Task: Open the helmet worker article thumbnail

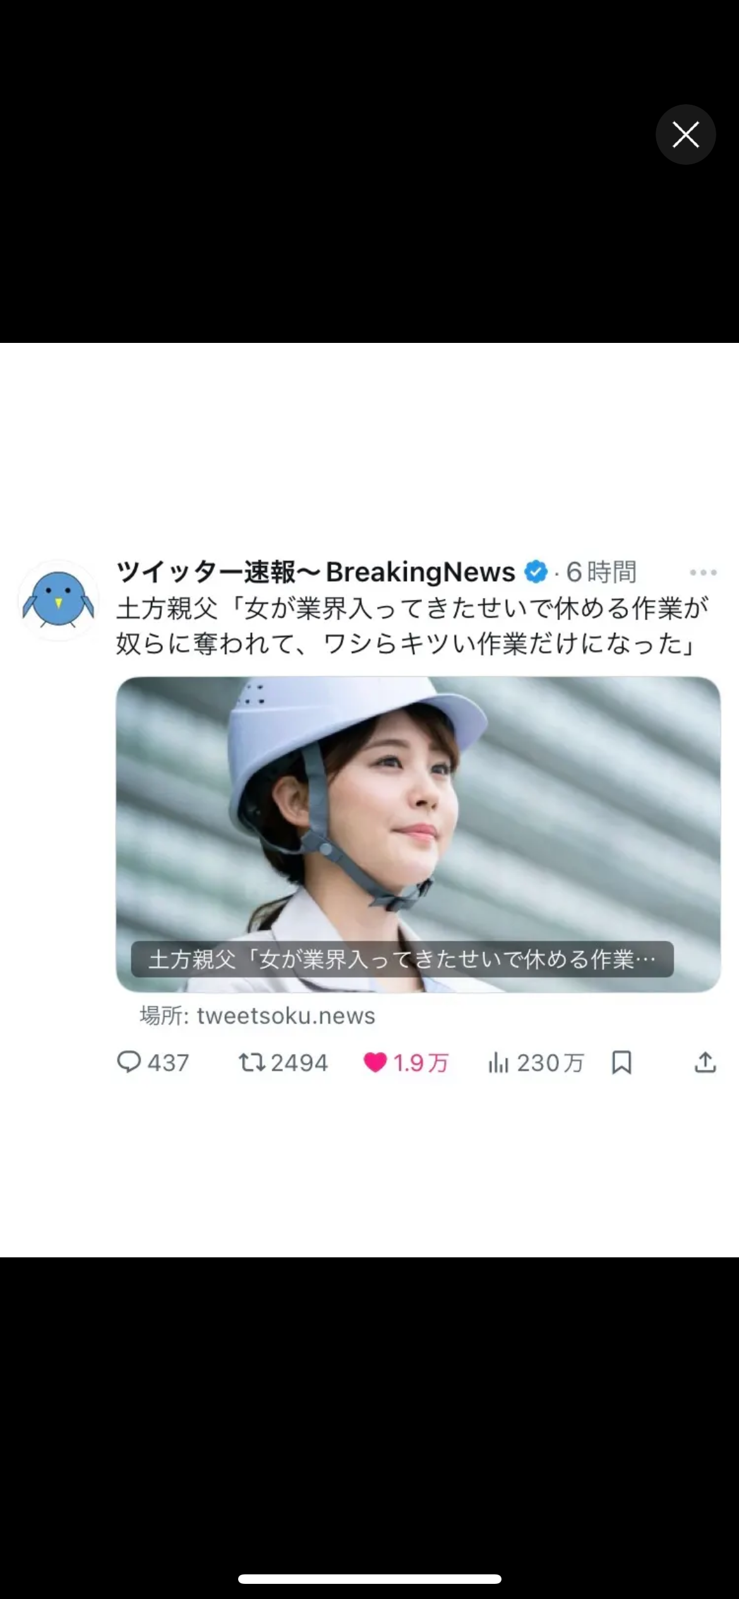Action: (x=418, y=834)
